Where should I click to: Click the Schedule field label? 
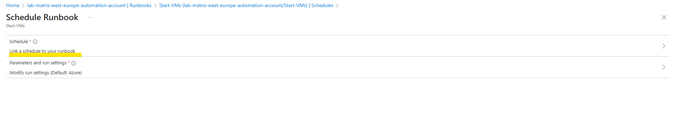[19, 42]
